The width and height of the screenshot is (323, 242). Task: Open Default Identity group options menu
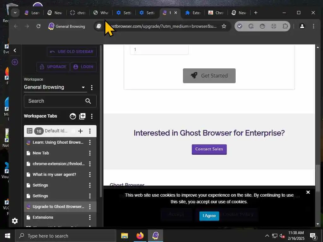90,131
